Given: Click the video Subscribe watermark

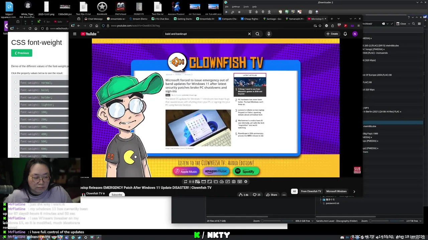Looking at the screenshot, I should point(357,170).
